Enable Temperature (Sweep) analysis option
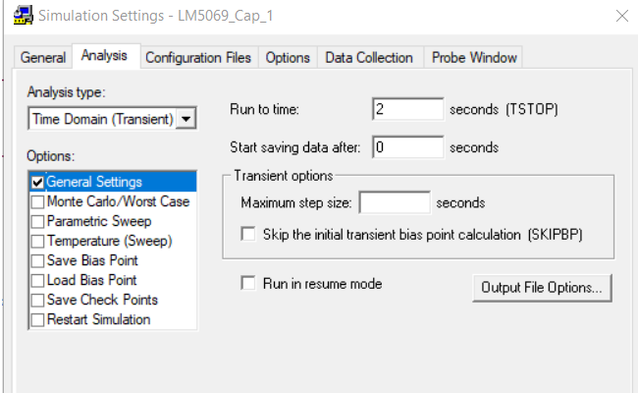The width and height of the screenshot is (638, 393). (38, 241)
